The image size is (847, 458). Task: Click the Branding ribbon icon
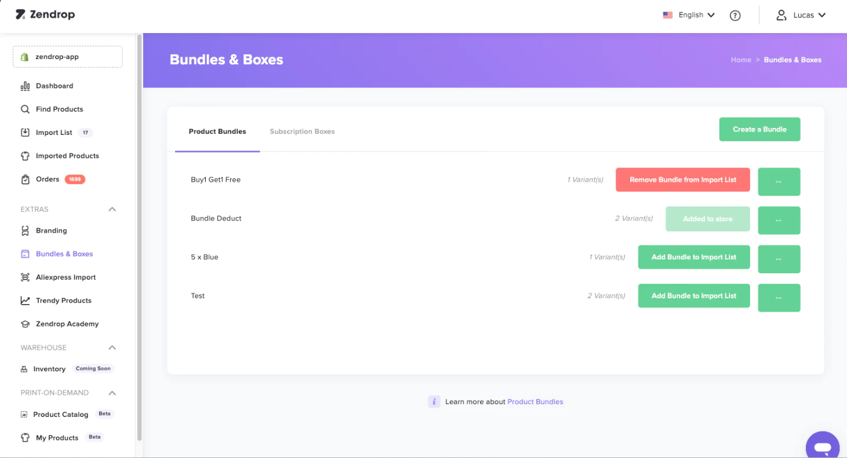pos(25,230)
